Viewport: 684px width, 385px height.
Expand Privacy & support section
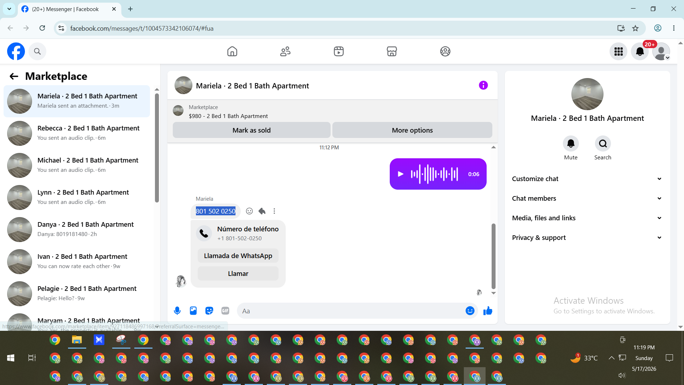587,238
